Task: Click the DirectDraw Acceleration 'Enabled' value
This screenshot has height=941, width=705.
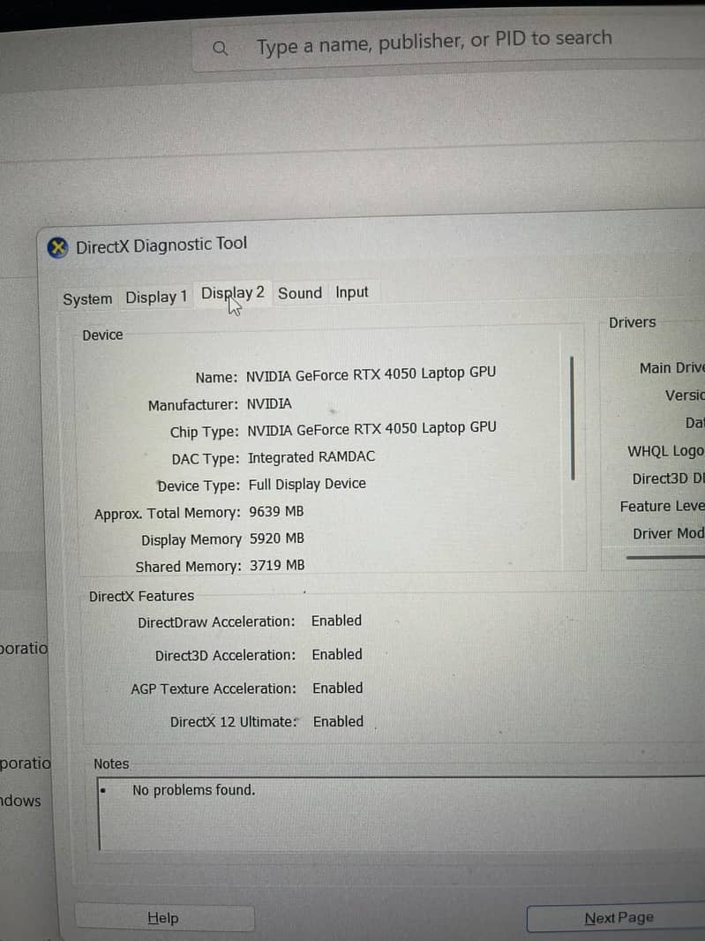Action: [x=336, y=621]
